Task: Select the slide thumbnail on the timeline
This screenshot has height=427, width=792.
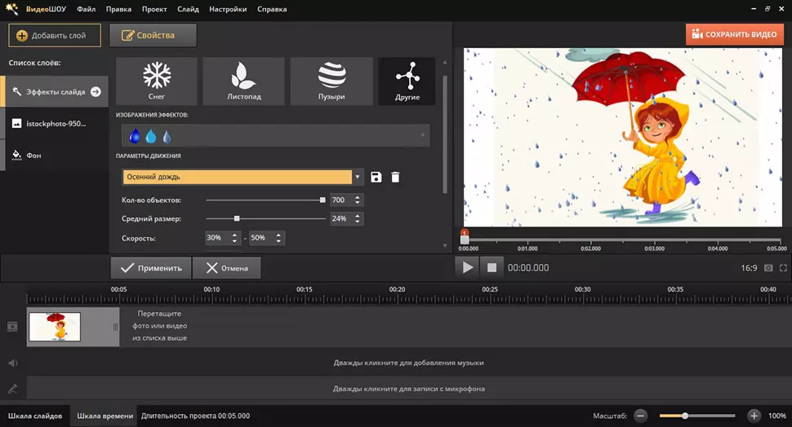Action: coord(55,327)
